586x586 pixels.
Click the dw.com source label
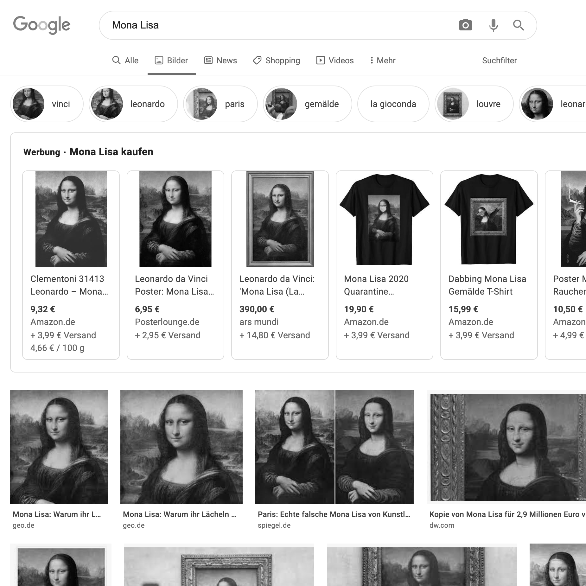[442, 525]
